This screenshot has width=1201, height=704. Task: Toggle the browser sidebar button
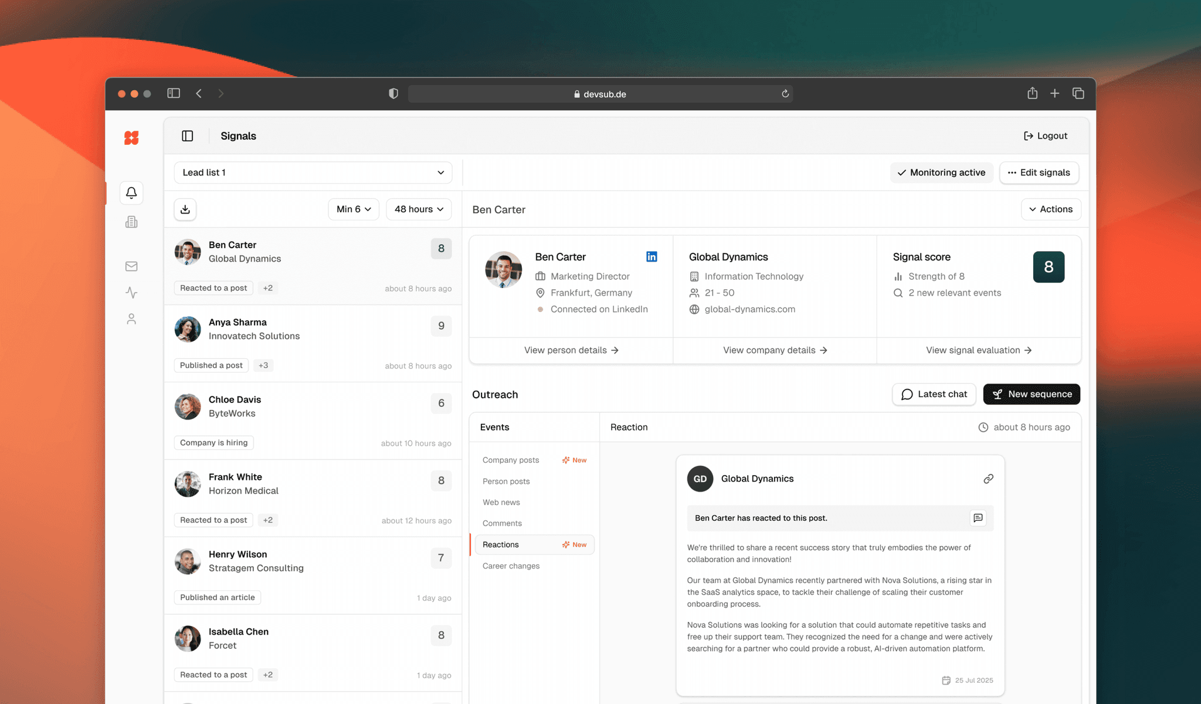click(x=174, y=93)
